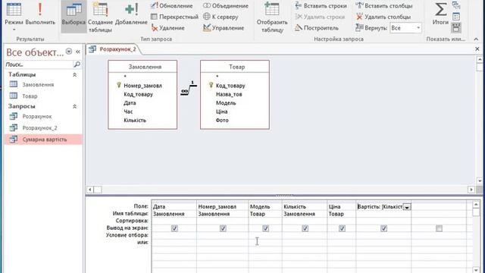Open Отобразить таблицу dialog

pos(272,17)
